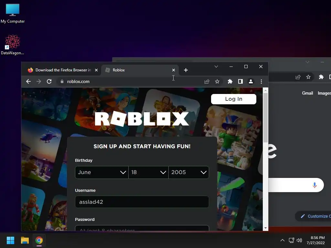Toggle side panel in the Roblox window
The height and width of the screenshot is (248, 331).
coord(240,81)
